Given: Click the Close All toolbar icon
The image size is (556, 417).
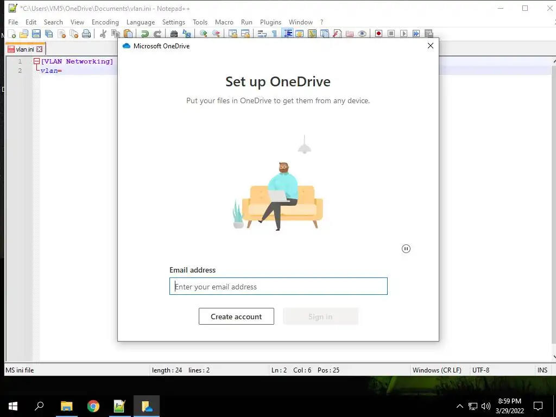Looking at the screenshot, I should (x=74, y=34).
